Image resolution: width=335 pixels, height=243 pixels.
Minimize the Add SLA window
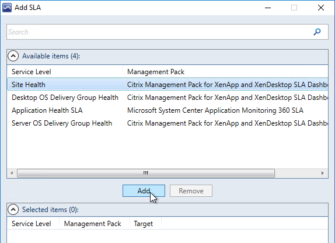268,8
